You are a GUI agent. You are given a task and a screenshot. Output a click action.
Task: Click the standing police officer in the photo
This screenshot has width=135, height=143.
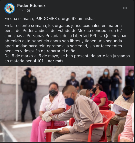click(29, 94)
